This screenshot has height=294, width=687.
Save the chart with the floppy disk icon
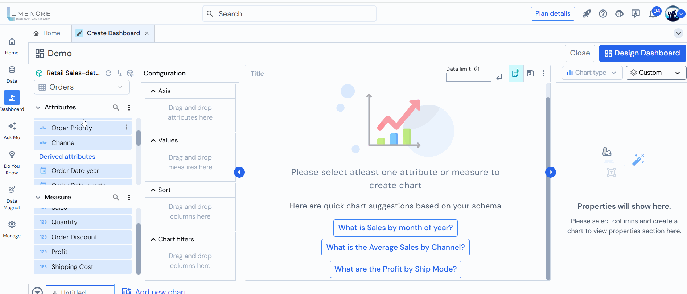(x=530, y=73)
